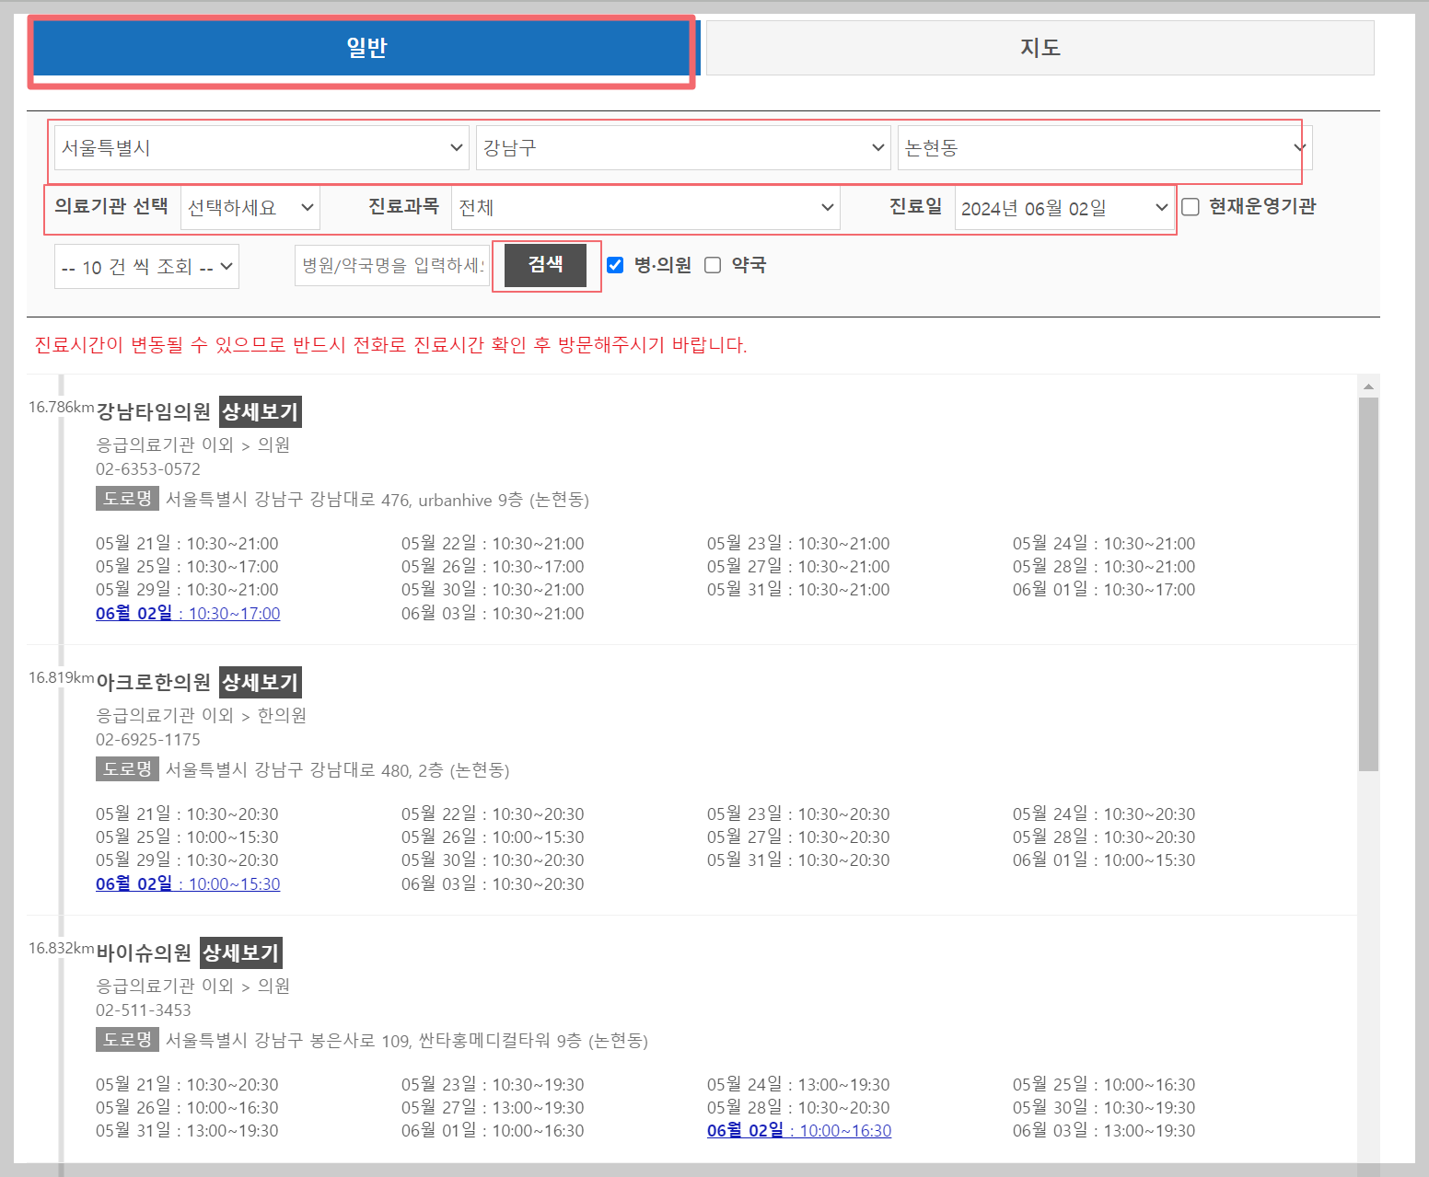This screenshot has height=1177, width=1429.
Task: Click the 16.832km distance label
Action: [61, 948]
